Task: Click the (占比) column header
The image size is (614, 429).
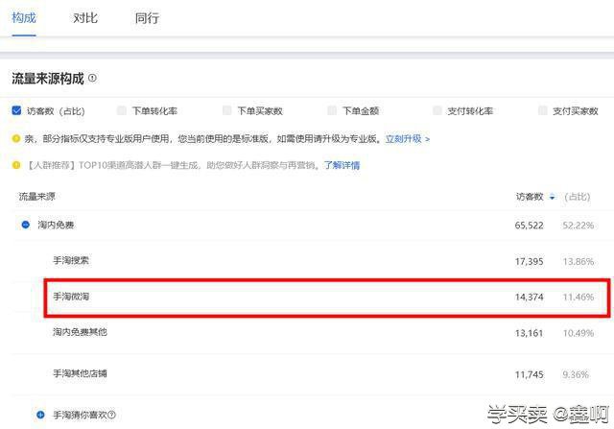Action: click(578, 197)
